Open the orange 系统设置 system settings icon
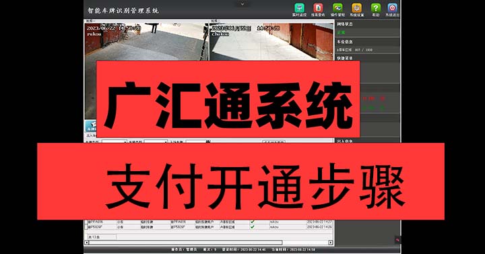The image size is (485, 254). click(356, 10)
